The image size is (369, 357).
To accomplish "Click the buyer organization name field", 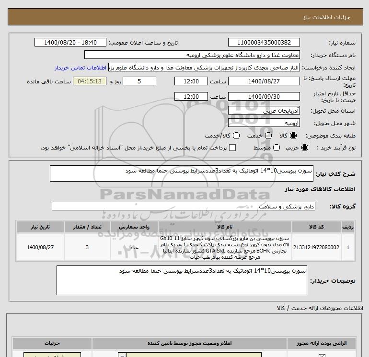I will click(x=192, y=55).
